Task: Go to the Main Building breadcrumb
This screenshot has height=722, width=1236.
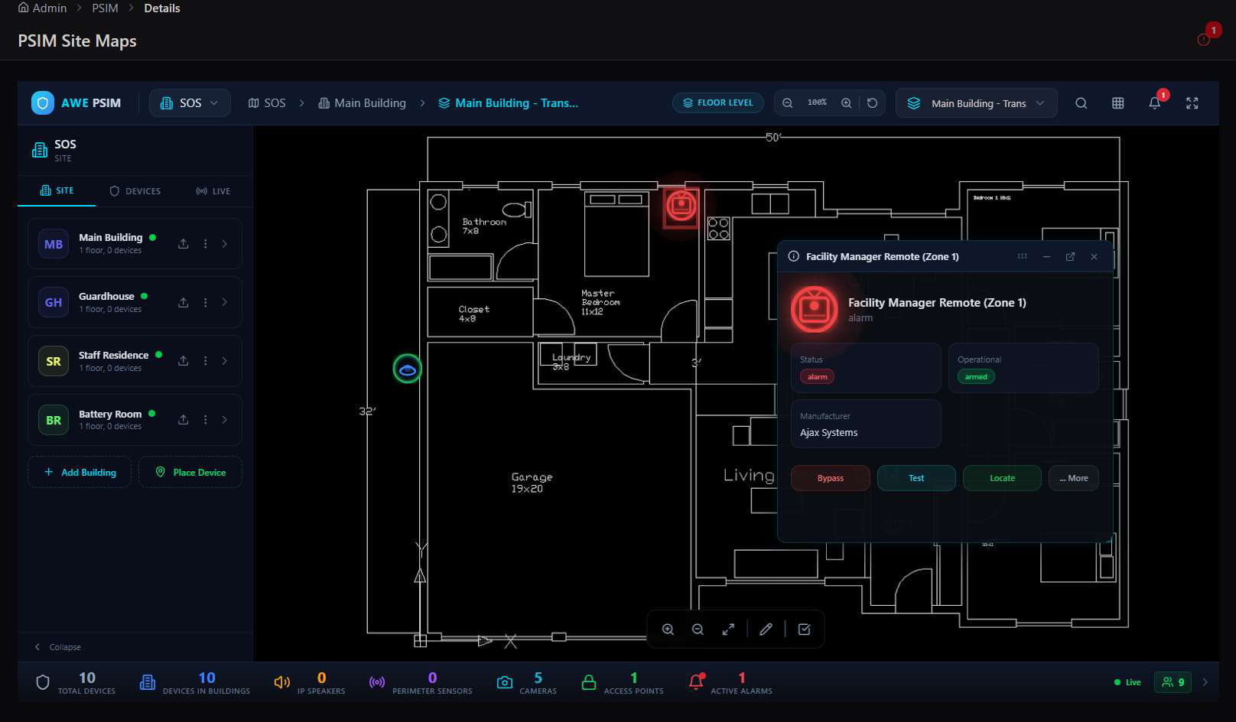Action: click(363, 102)
